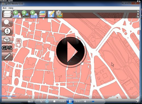This screenshot has height=104, width=142.
Task: Open the gear settings icon in toolbar
Action: click(59, 14)
